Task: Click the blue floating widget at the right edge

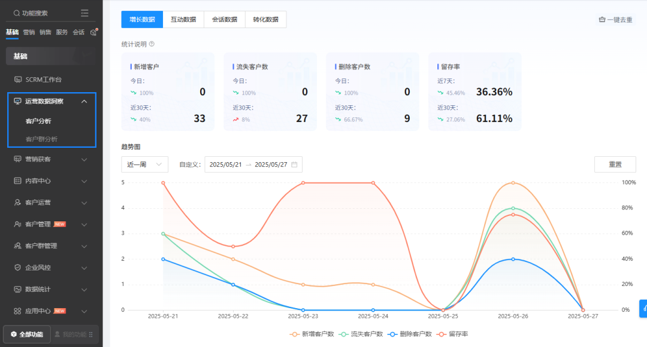Action: point(643,308)
